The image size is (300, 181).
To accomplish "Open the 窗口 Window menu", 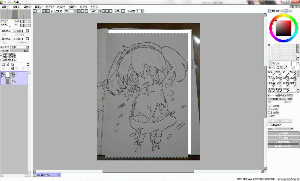I will coord(83,7).
